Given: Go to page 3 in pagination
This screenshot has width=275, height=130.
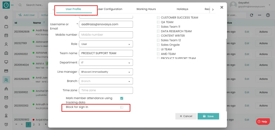Looking at the screenshot, I should point(39,124).
